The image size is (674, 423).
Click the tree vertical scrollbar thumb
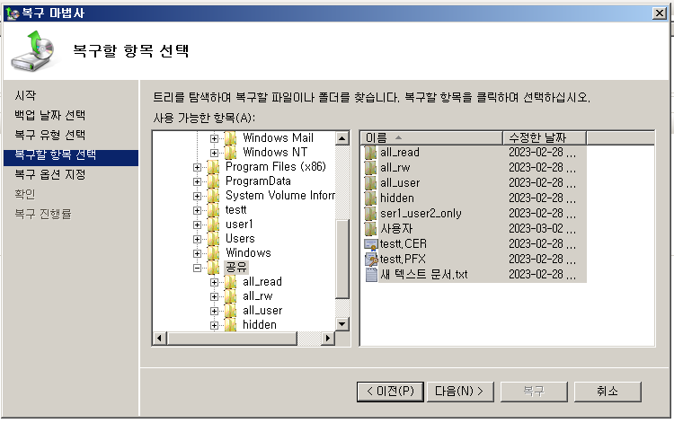342,259
